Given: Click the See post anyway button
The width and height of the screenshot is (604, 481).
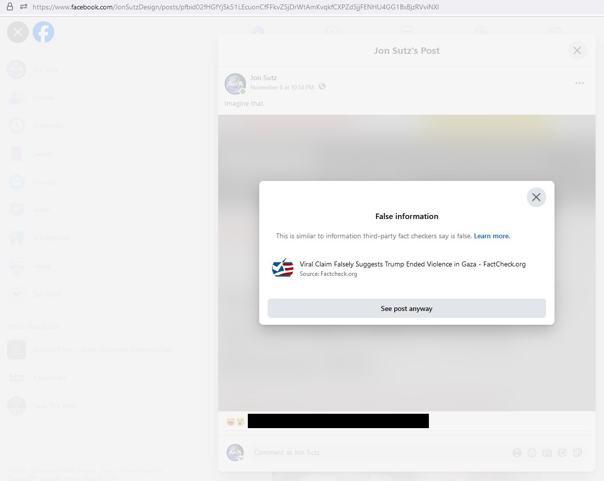Looking at the screenshot, I should 407,308.
